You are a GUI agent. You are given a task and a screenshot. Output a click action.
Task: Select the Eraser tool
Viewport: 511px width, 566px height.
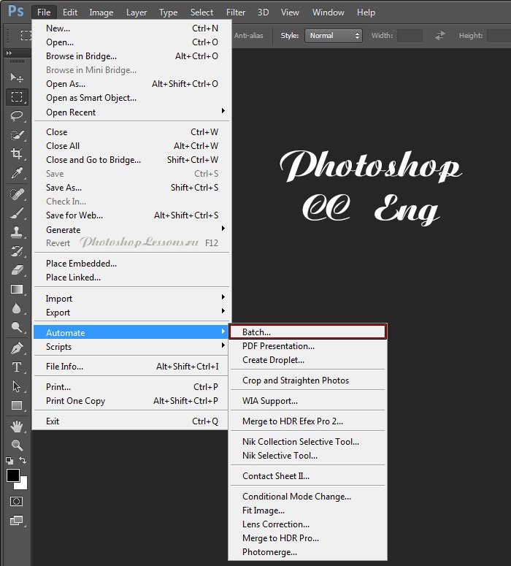coord(16,270)
